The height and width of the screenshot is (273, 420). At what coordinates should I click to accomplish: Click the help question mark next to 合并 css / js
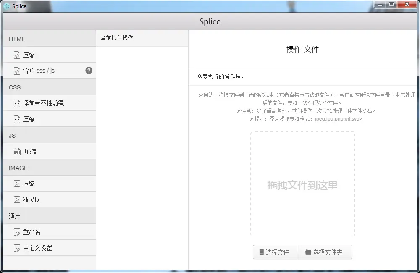89,71
